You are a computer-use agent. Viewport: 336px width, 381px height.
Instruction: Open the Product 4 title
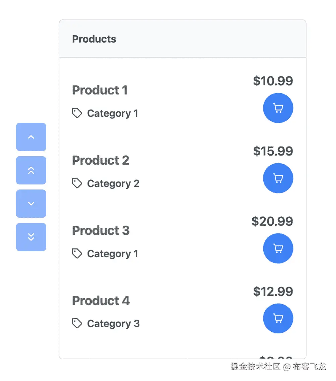tap(101, 301)
